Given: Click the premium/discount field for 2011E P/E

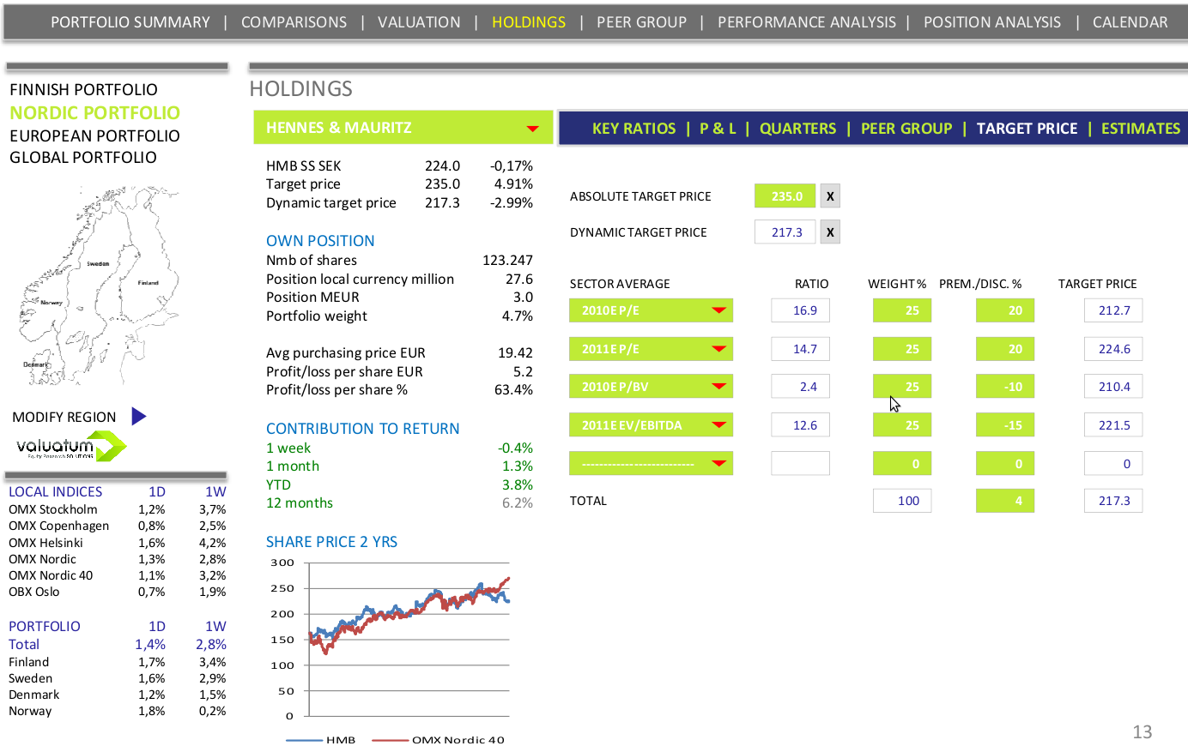Looking at the screenshot, I should [1005, 349].
